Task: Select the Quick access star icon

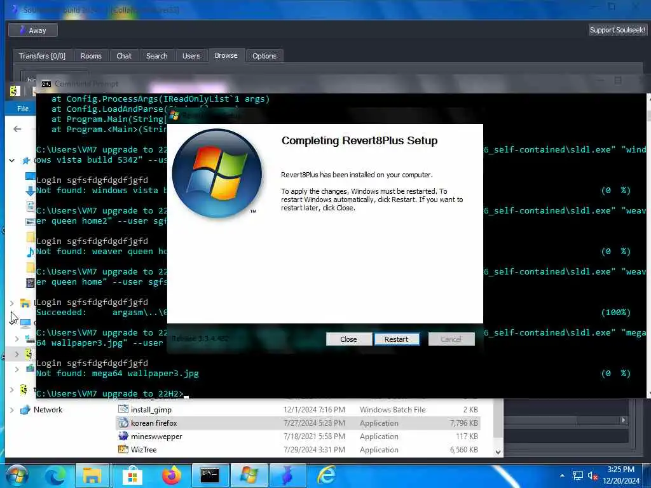Action: click(26, 160)
